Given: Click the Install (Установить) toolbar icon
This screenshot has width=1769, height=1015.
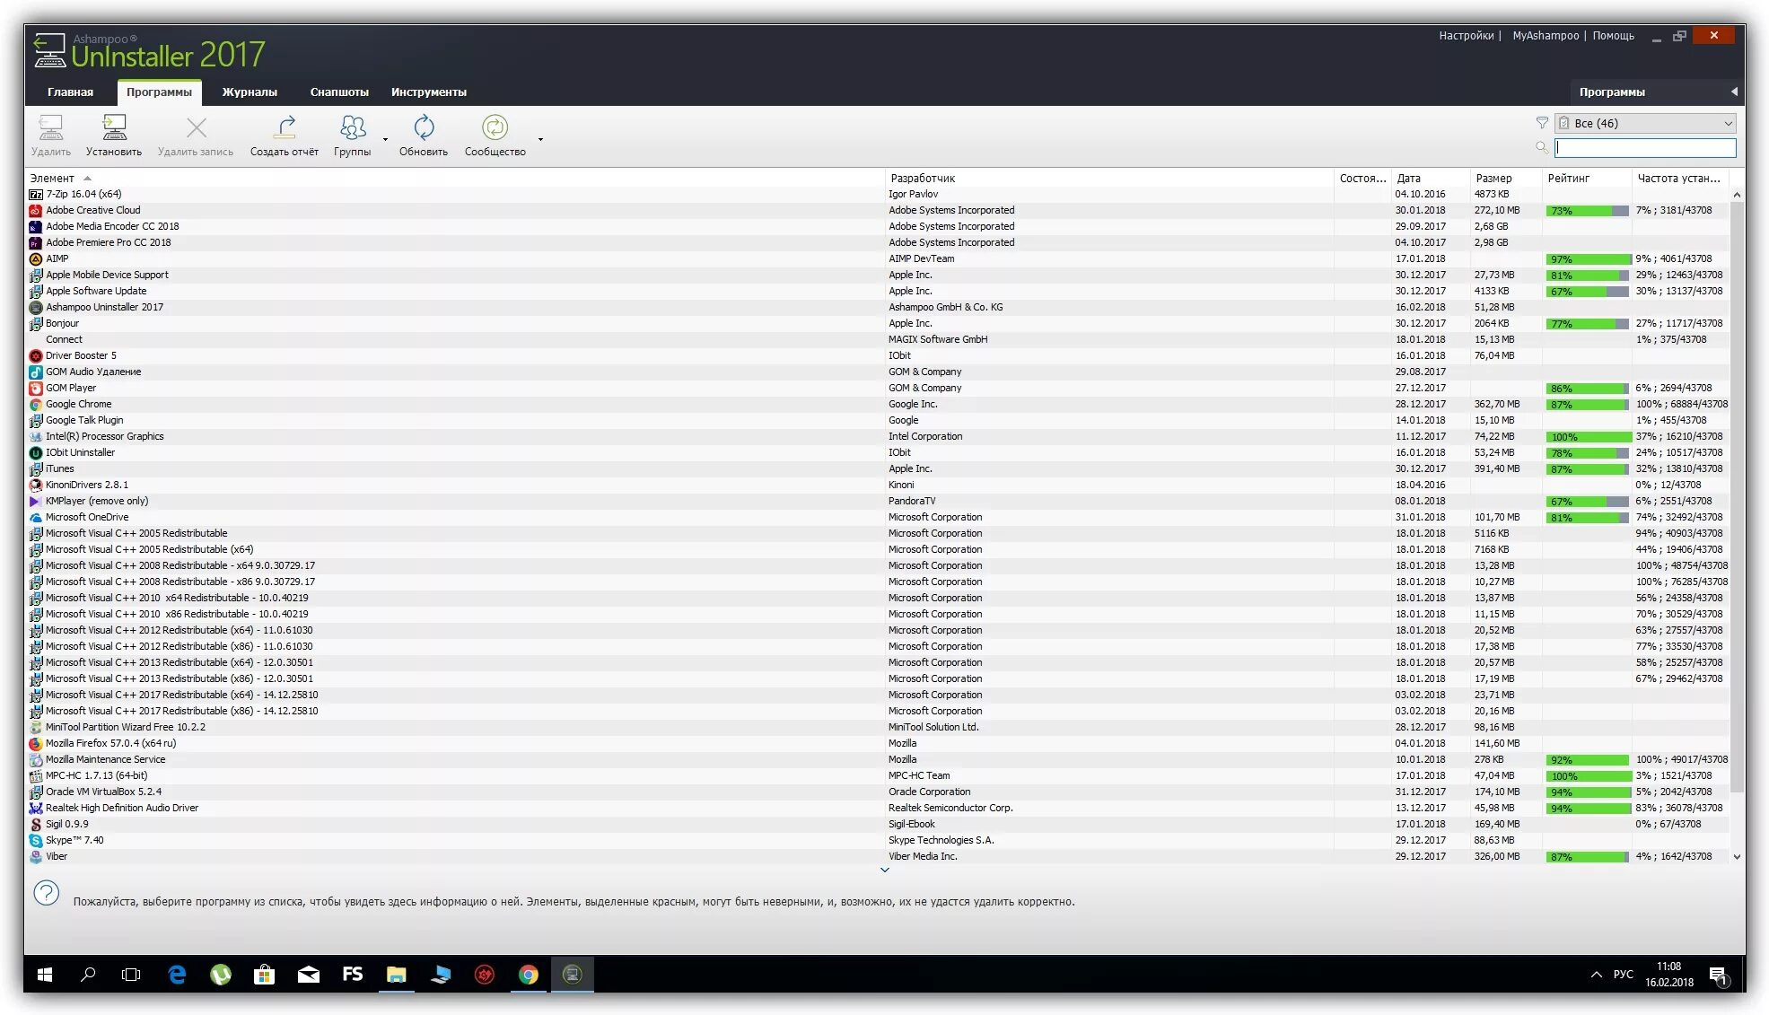Looking at the screenshot, I should point(114,135).
